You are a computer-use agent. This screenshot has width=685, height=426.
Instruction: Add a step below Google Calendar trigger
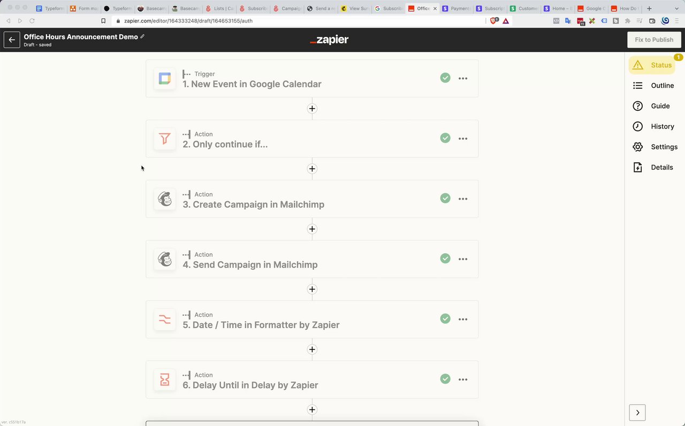(312, 109)
